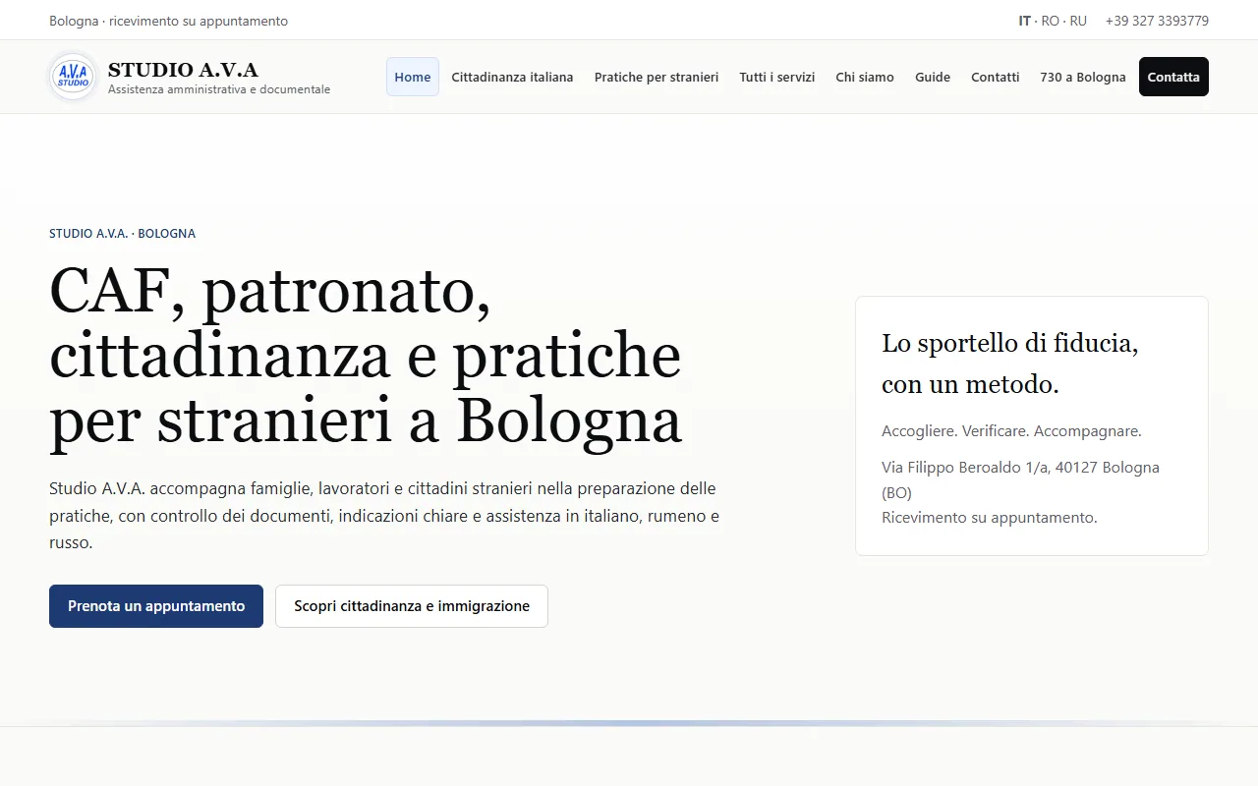The height and width of the screenshot is (786, 1258).
Task: Open 730 a Bologna page
Action: click(1083, 77)
